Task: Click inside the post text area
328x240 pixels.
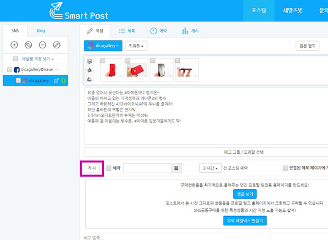Action: point(206,116)
